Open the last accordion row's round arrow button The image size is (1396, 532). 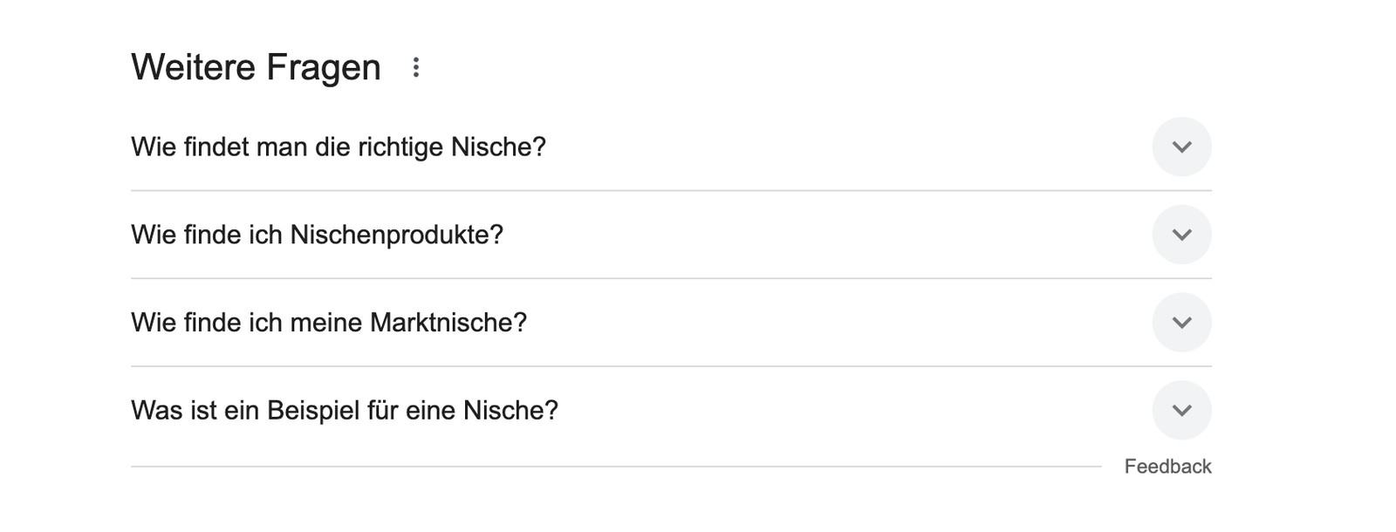pyautogui.click(x=1181, y=410)
